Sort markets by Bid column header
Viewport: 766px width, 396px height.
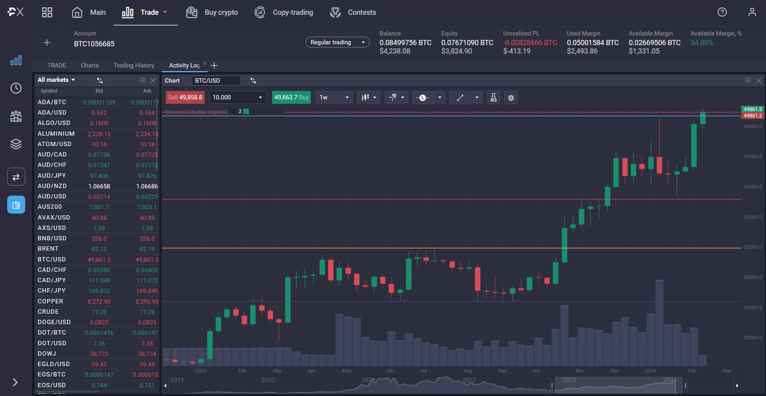coord(99,91)
